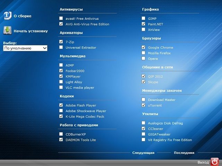222x166 pixels.
Task: Check avast! Free Antivirus checkbox
Action: coord(61,18)
